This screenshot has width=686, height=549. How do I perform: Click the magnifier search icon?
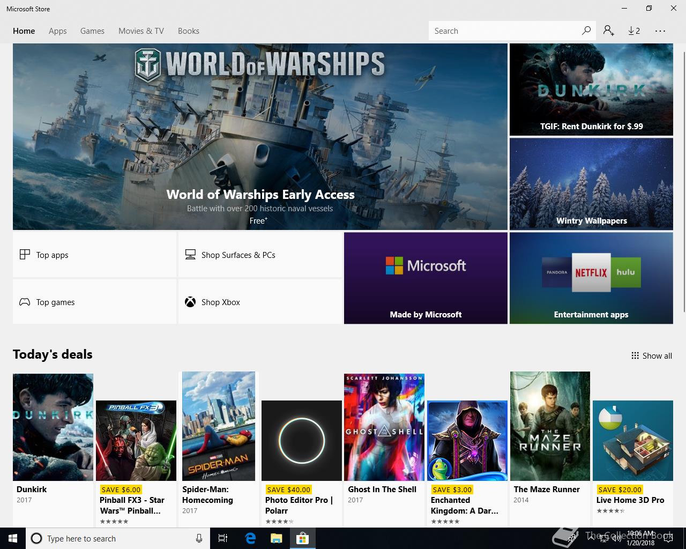coord(586,31)
